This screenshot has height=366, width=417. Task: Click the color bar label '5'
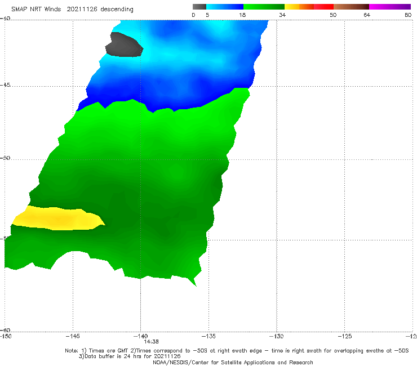point(207,15)
